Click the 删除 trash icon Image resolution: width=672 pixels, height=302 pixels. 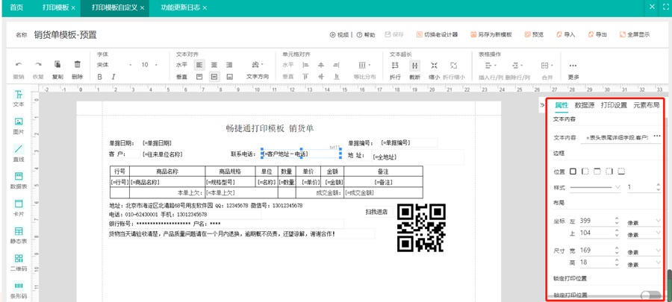(x=77, y=65)
